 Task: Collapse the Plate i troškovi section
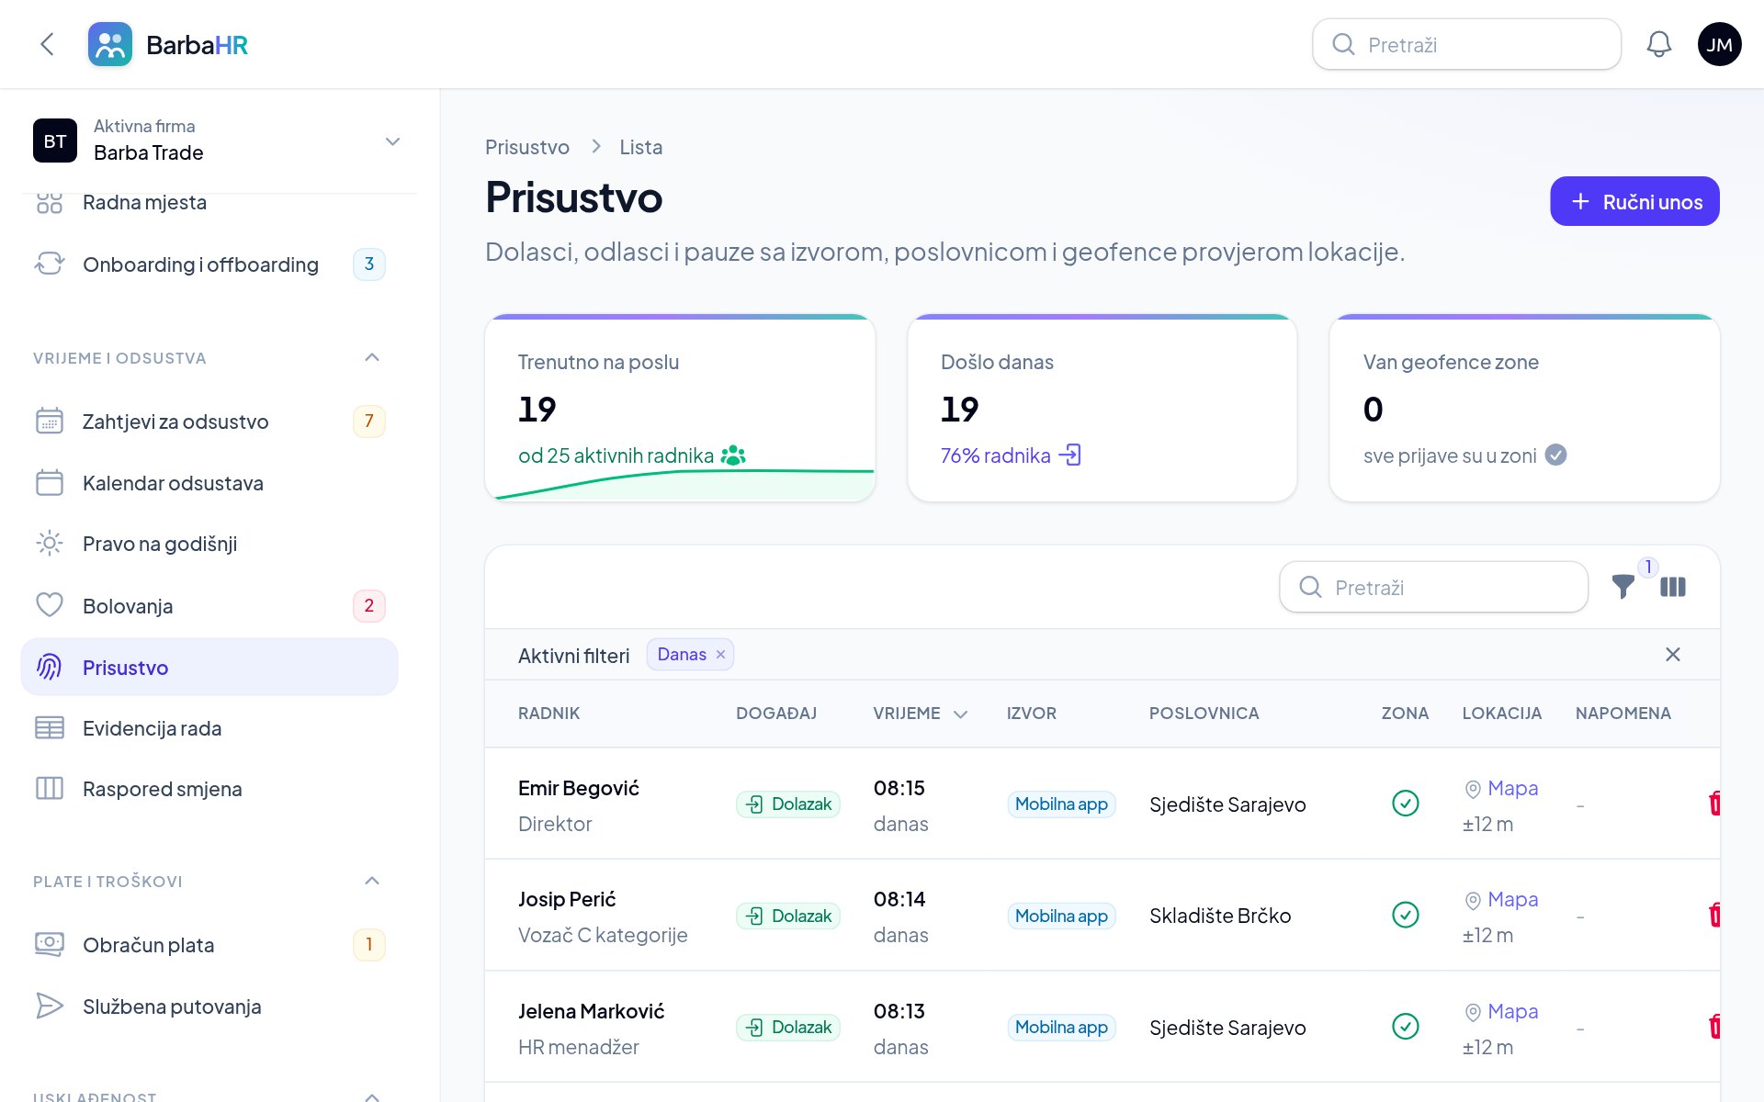(372, 881)
